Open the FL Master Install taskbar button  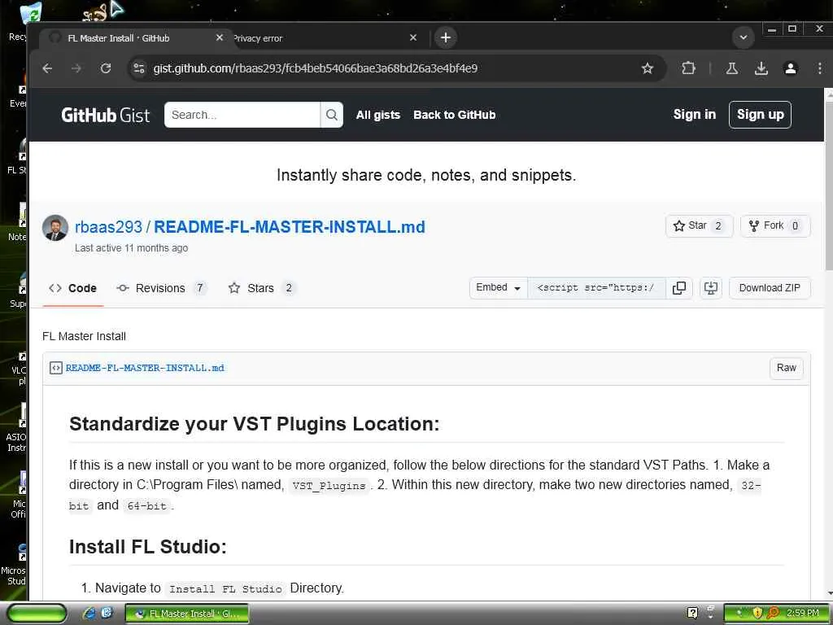(x=187, y=614)
